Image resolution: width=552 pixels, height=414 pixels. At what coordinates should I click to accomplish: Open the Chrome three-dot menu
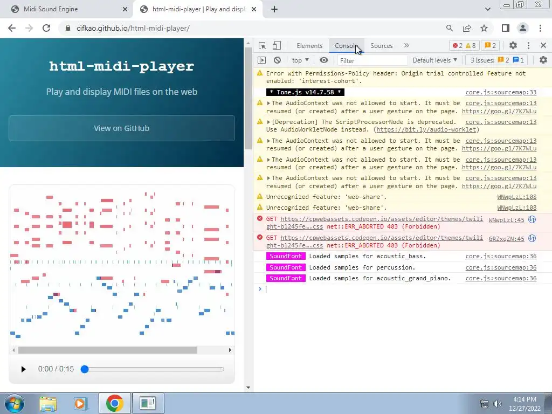click(x=540, y=28)
